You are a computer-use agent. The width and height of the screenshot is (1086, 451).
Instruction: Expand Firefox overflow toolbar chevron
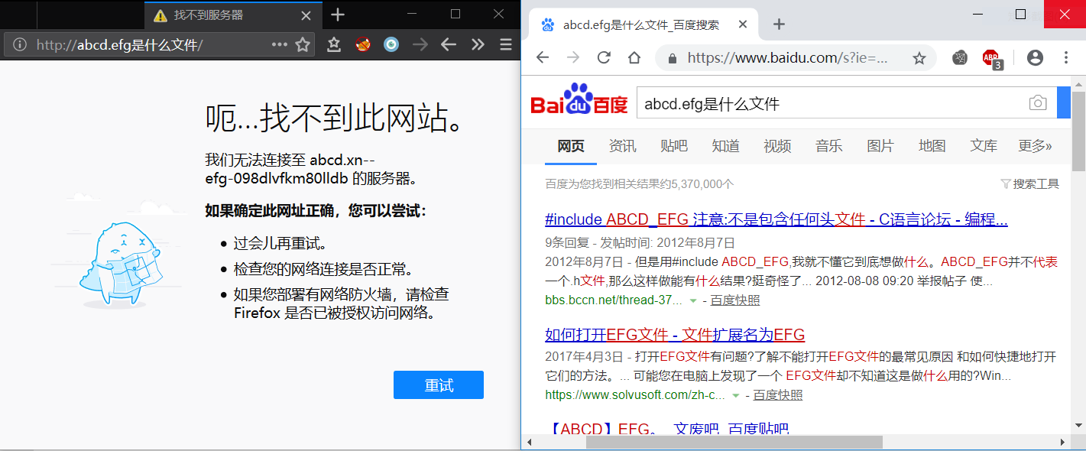(478, 45)
